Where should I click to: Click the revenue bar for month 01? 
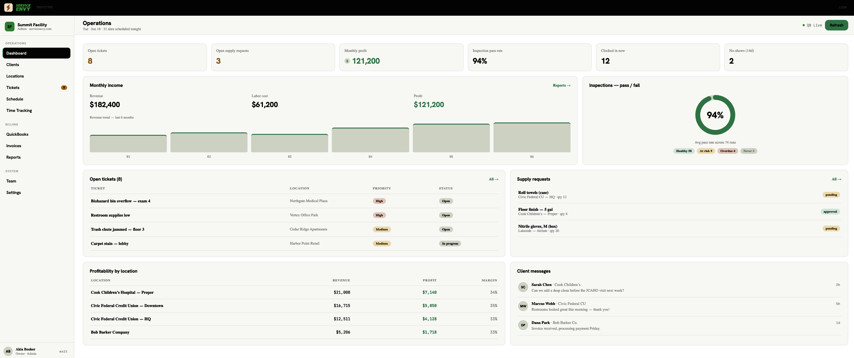click(x=128, y=144)
